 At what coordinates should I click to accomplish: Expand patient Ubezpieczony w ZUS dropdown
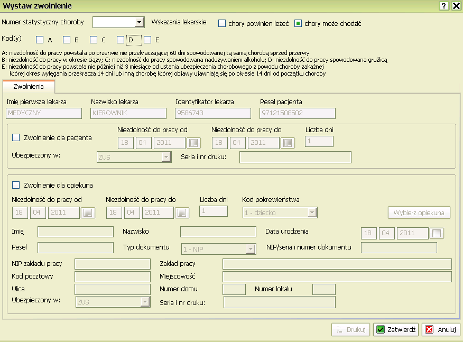[x=166, y=157]
